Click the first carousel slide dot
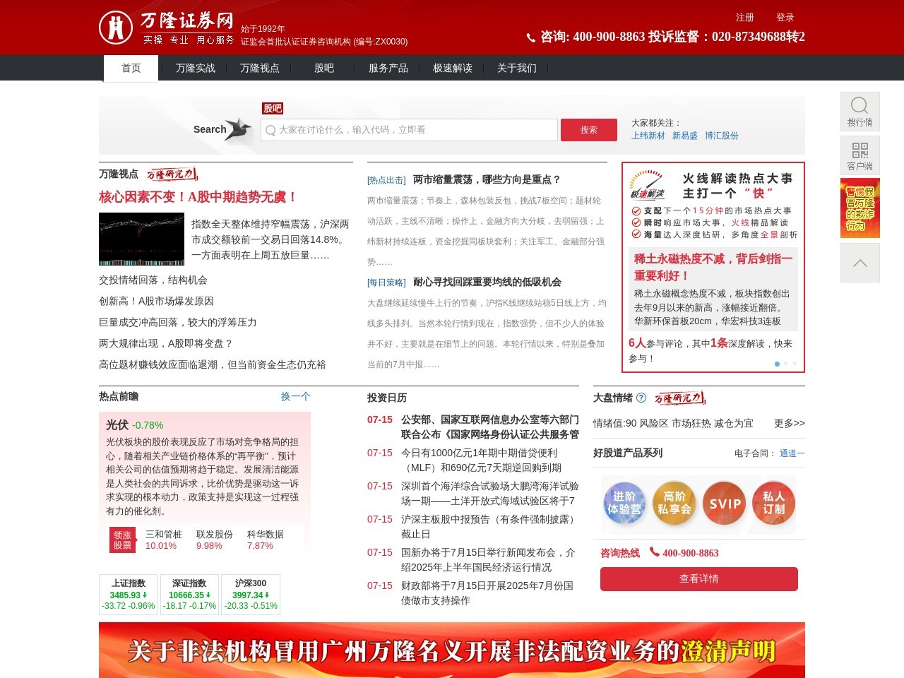904x678 pixels. pos(777,364)
